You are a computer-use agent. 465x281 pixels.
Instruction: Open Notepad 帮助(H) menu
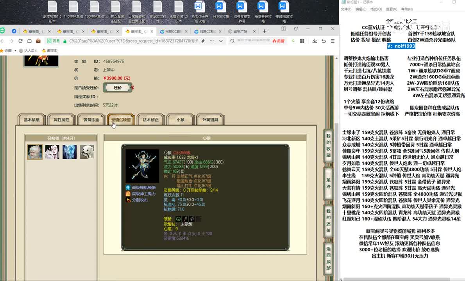(407, 9)
